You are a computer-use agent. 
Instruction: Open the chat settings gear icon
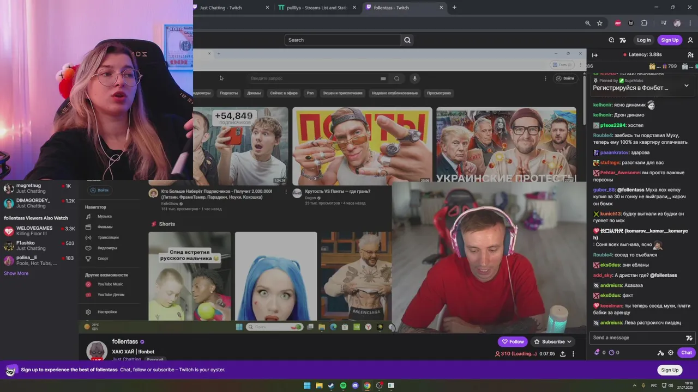671,353
